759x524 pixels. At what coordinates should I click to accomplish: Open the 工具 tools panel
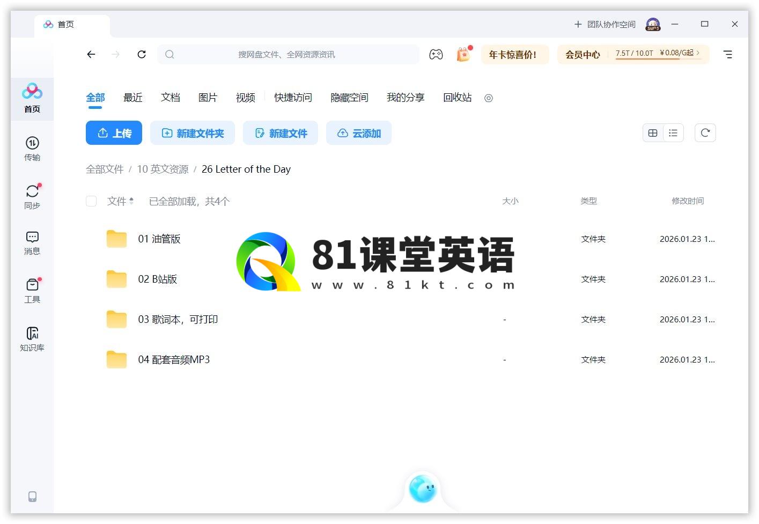[x=32, y=291]
